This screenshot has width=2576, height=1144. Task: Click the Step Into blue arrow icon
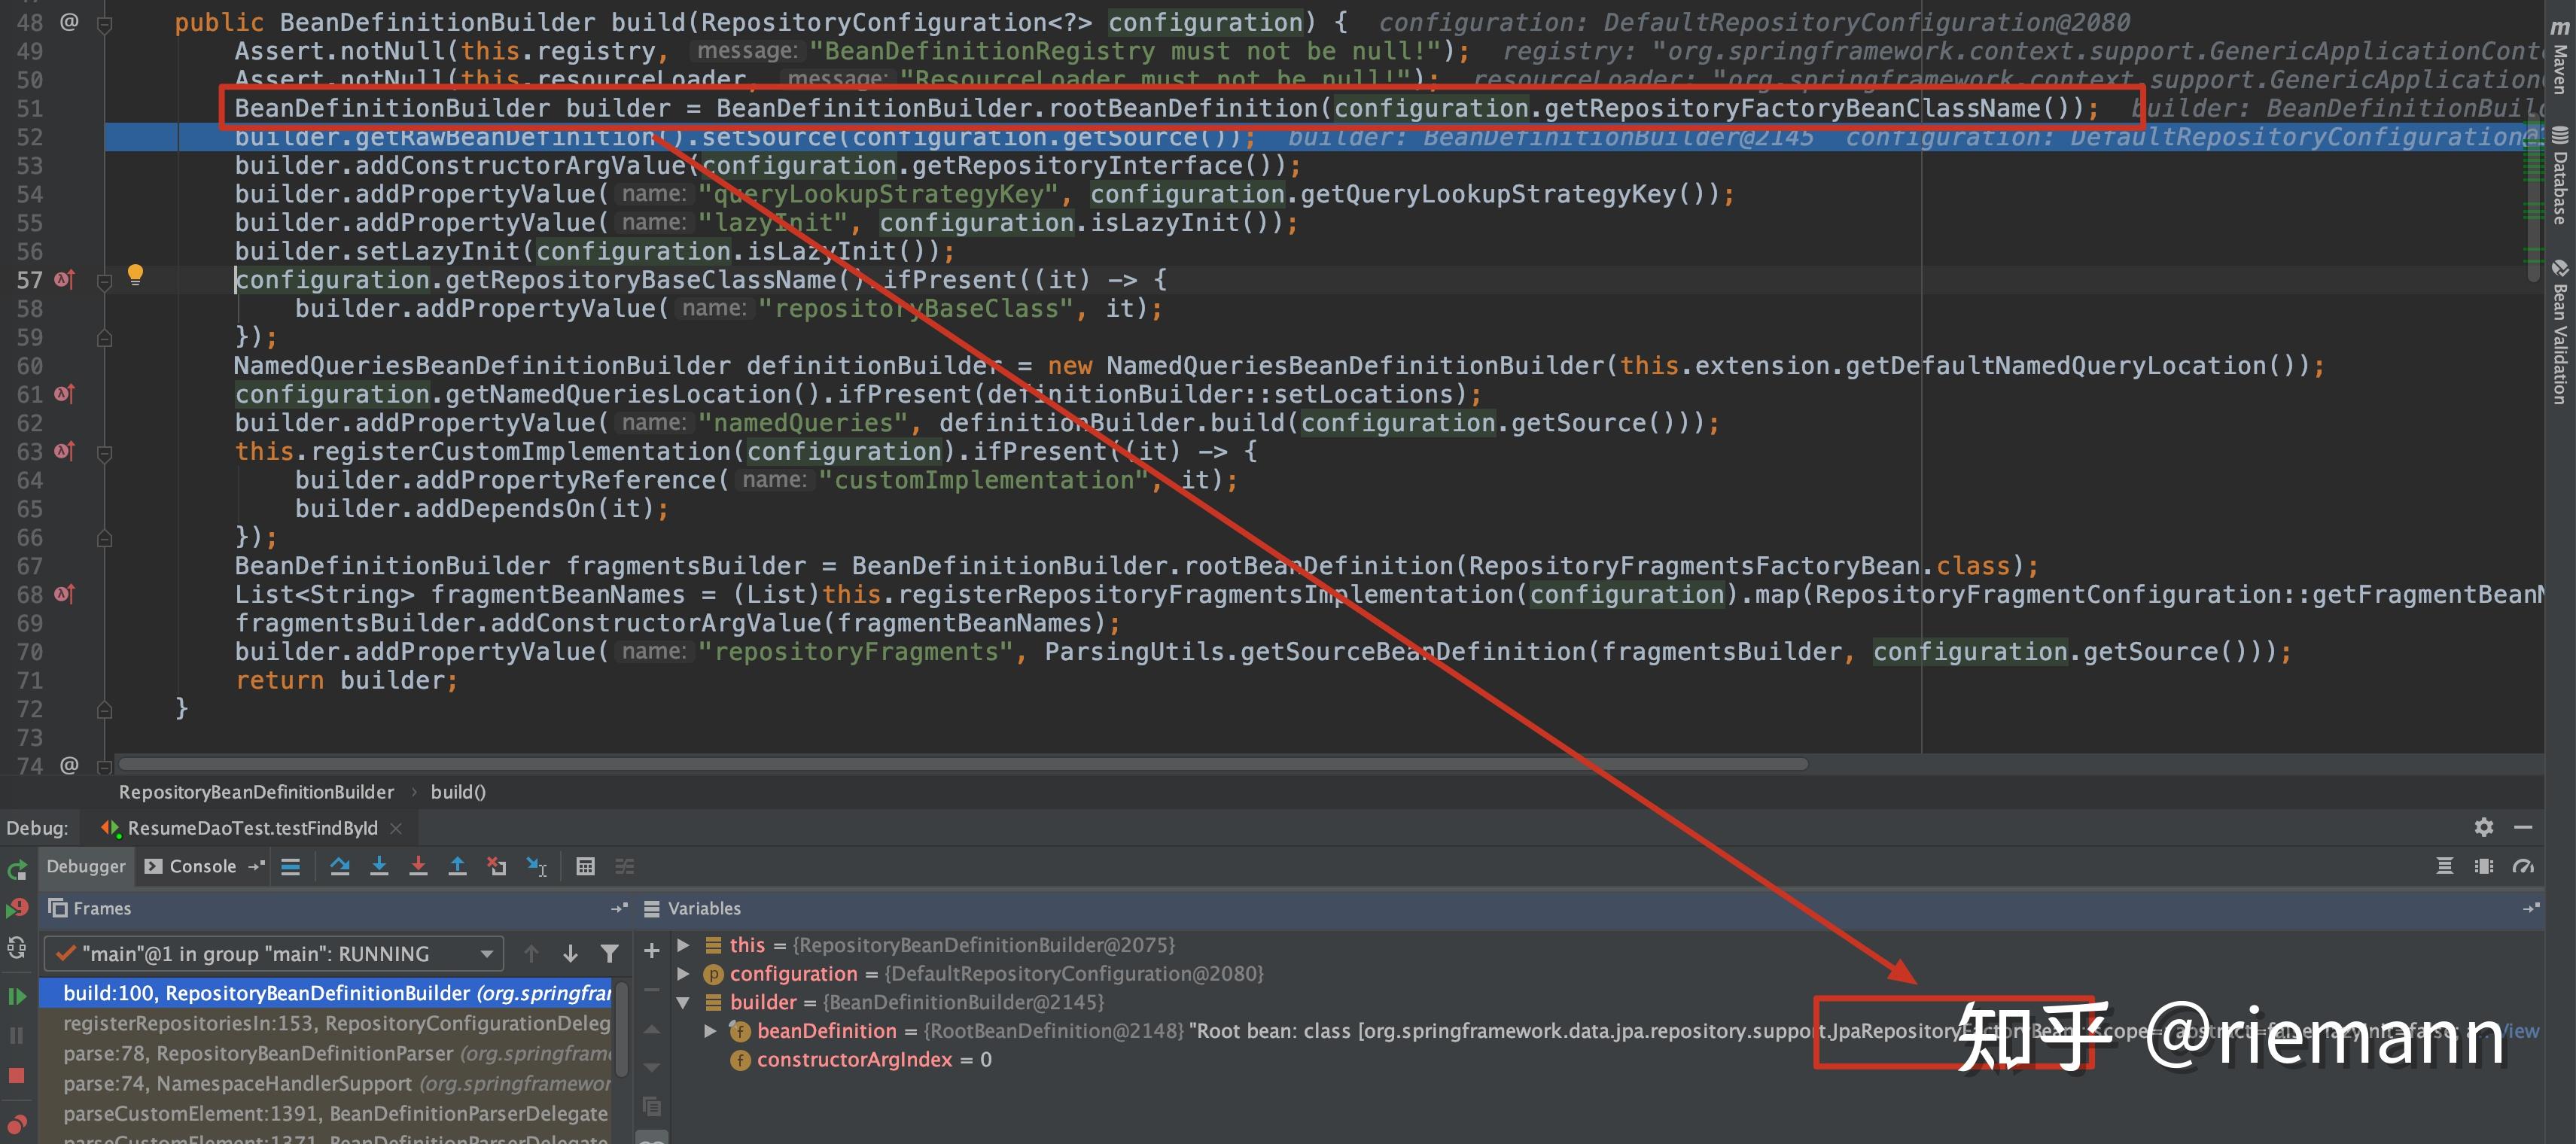(x=379, y=866)
